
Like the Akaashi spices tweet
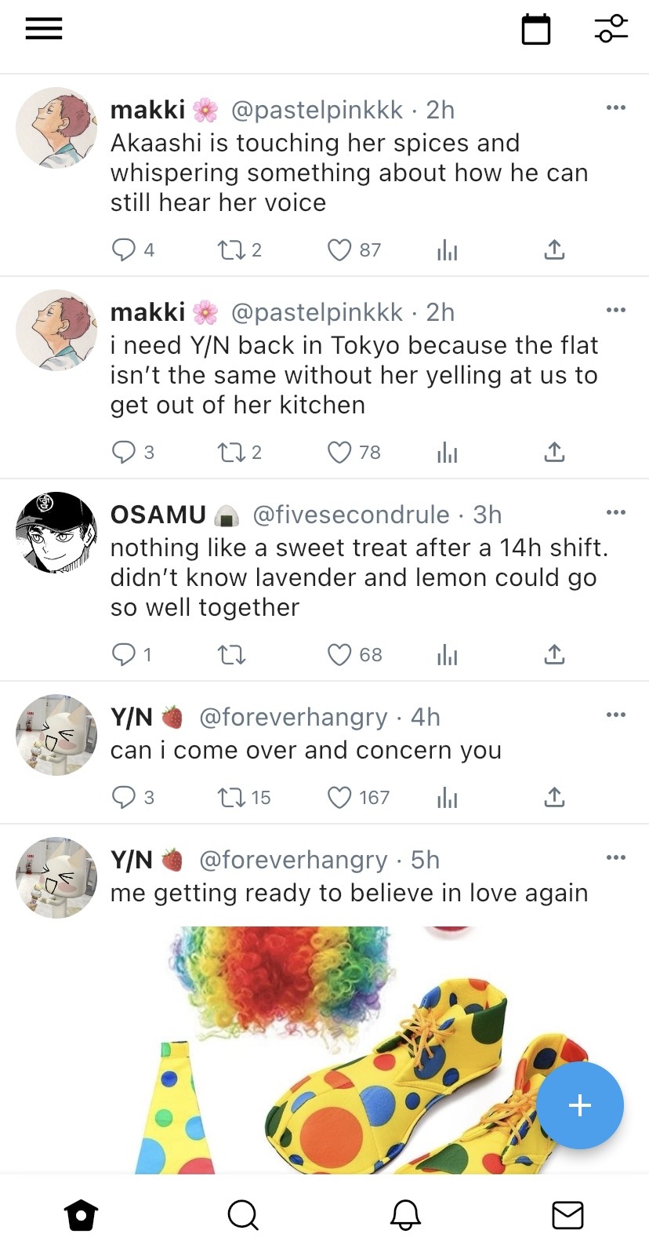[339, 250]
